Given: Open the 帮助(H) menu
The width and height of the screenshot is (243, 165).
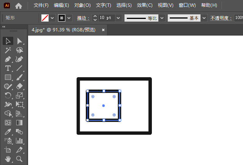Looking at the screenshot, I should 209,5.
